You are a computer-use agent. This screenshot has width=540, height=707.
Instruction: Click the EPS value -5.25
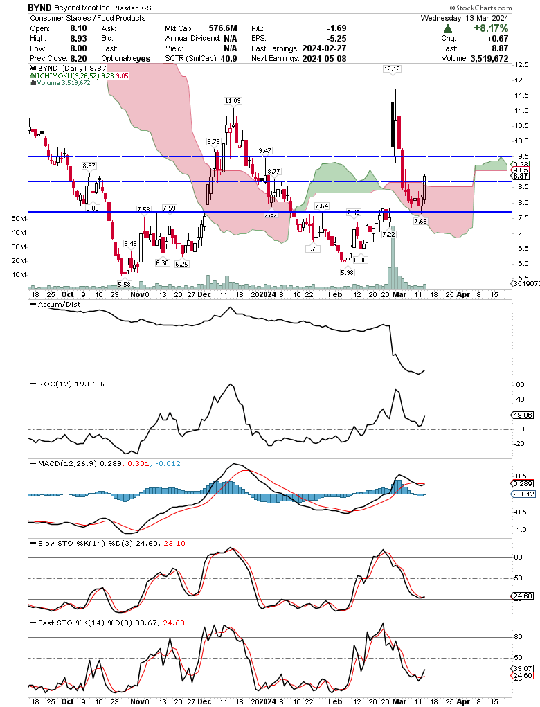[336, 38]
